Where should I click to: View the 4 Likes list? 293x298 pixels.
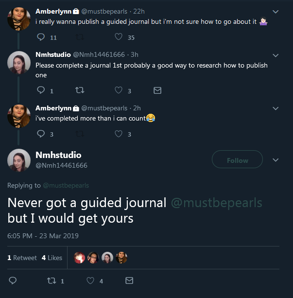coord(52,258)
